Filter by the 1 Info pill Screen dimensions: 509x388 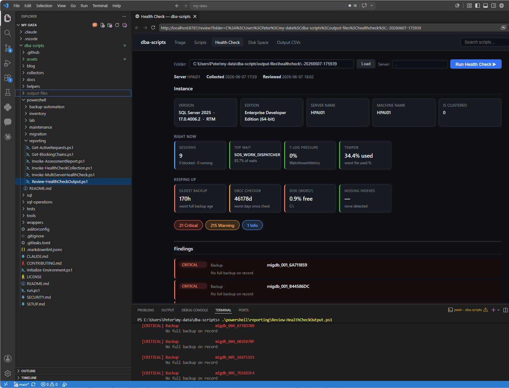click(x=252, y=225)
